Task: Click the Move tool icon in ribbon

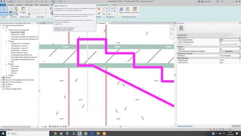Action: tap(52, 14)
